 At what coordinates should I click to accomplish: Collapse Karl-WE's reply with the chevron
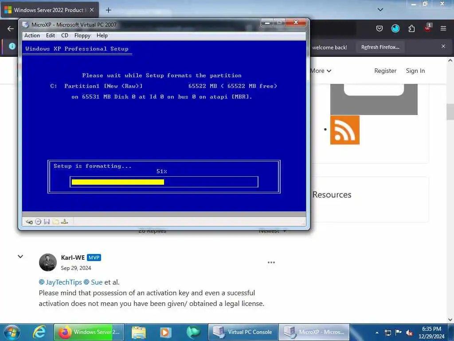click(x=20, y=256)
